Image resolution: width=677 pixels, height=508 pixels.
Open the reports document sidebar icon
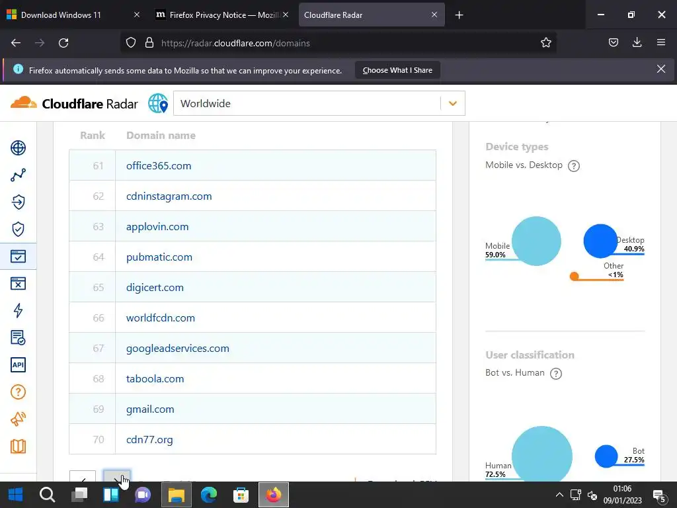[18, 337]
